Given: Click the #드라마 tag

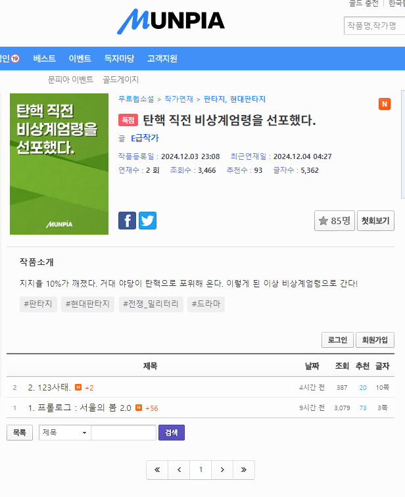Looking at the screenshot, I should (206, 304).
